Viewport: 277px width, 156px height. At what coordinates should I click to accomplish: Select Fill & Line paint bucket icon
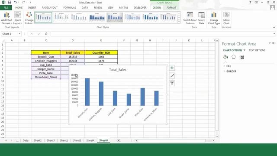[x=225, y=57]
